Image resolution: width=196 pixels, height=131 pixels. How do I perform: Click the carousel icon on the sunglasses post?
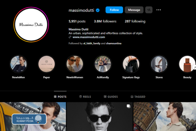128,106
